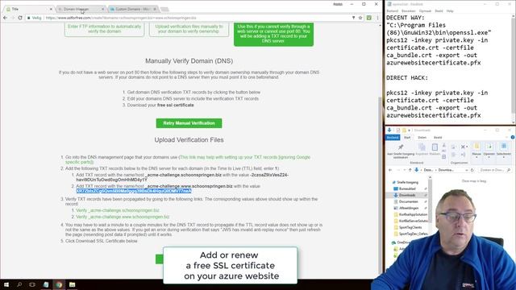The width and height of the screenshot is (516, 290).
Task: Open Verify _acme-challenge.schoonspringen.biz link
Action: pyautogui.click(x=118, y=210)
